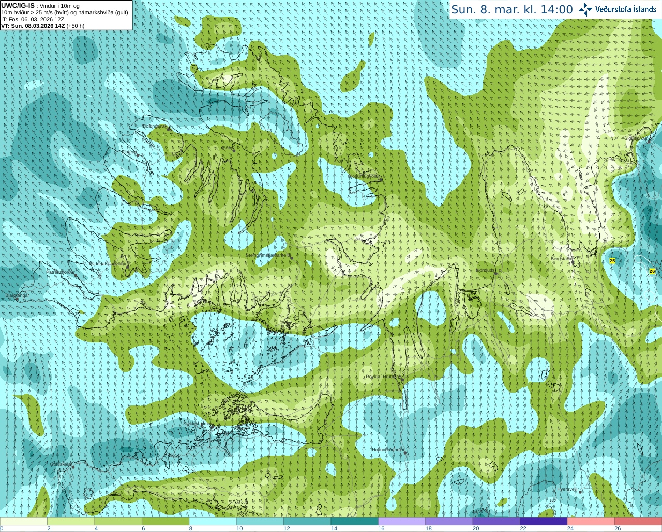Click the legend scale value 16
This screenshot has width=662, height=532.
(381, 529)
